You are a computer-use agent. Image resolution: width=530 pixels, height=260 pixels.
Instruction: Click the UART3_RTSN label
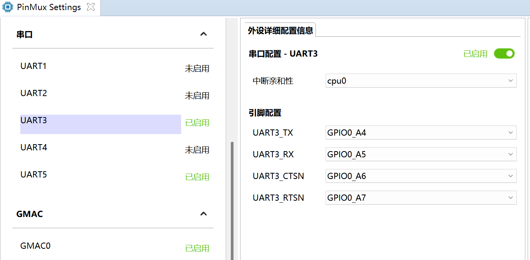pos(278,198)
